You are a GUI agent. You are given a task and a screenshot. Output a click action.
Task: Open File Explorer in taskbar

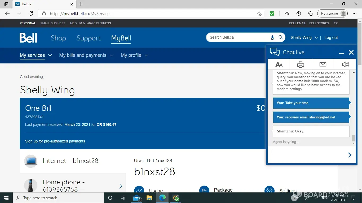[149, 198]
